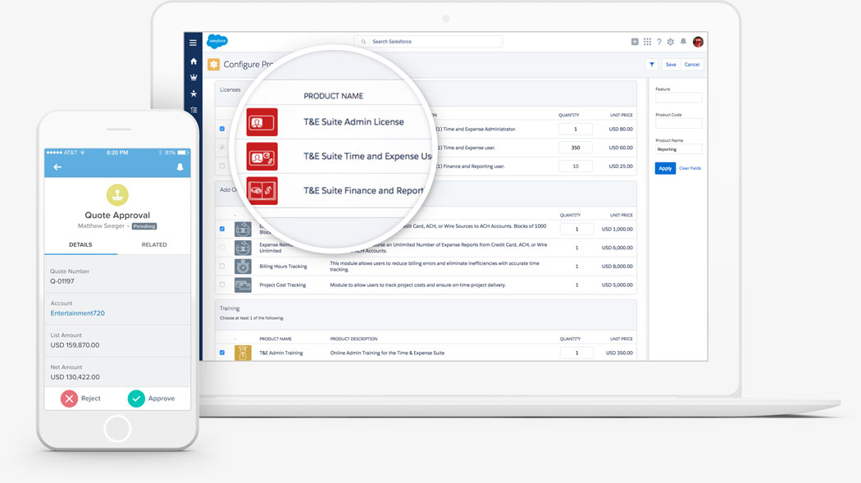Click the quantity field in the T&E Admin Training row
The width and height of the screenshot is (861, 483).
point(576,353)
